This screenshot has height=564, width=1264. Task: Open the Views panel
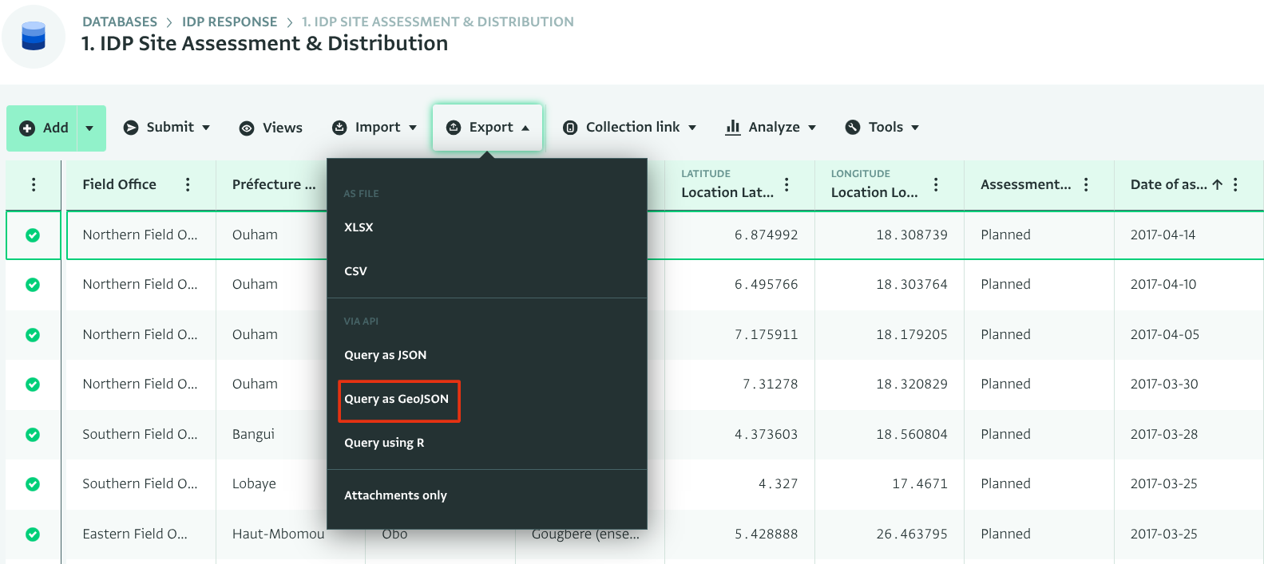[271, 128]
